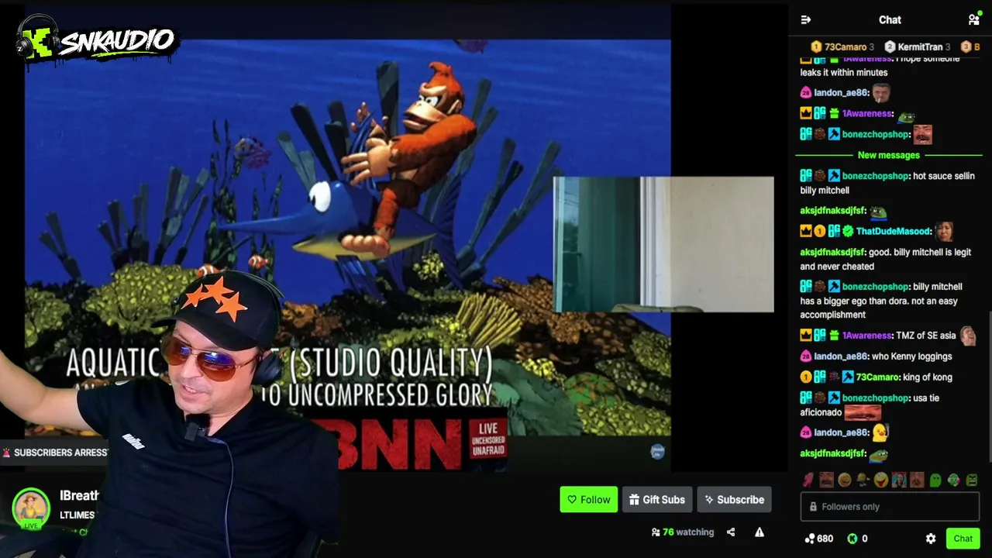
Task: Click username ThatDudeMasood in chat
Action: click(893, 231)
